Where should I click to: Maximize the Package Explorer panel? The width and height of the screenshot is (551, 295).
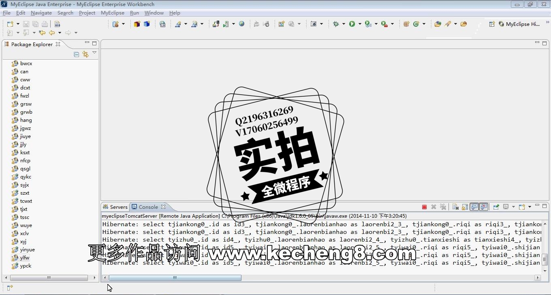coord(94,43)
